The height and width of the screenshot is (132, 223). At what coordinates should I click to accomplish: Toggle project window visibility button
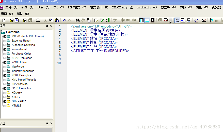pyautogui.click(x=141, y=20)
